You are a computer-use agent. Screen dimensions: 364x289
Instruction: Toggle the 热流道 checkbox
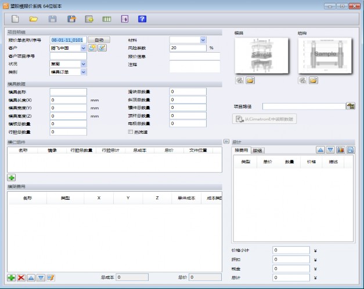[x=130, y=132]
